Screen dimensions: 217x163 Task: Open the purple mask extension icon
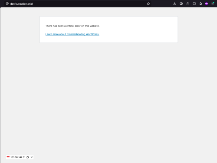point(207,4)
